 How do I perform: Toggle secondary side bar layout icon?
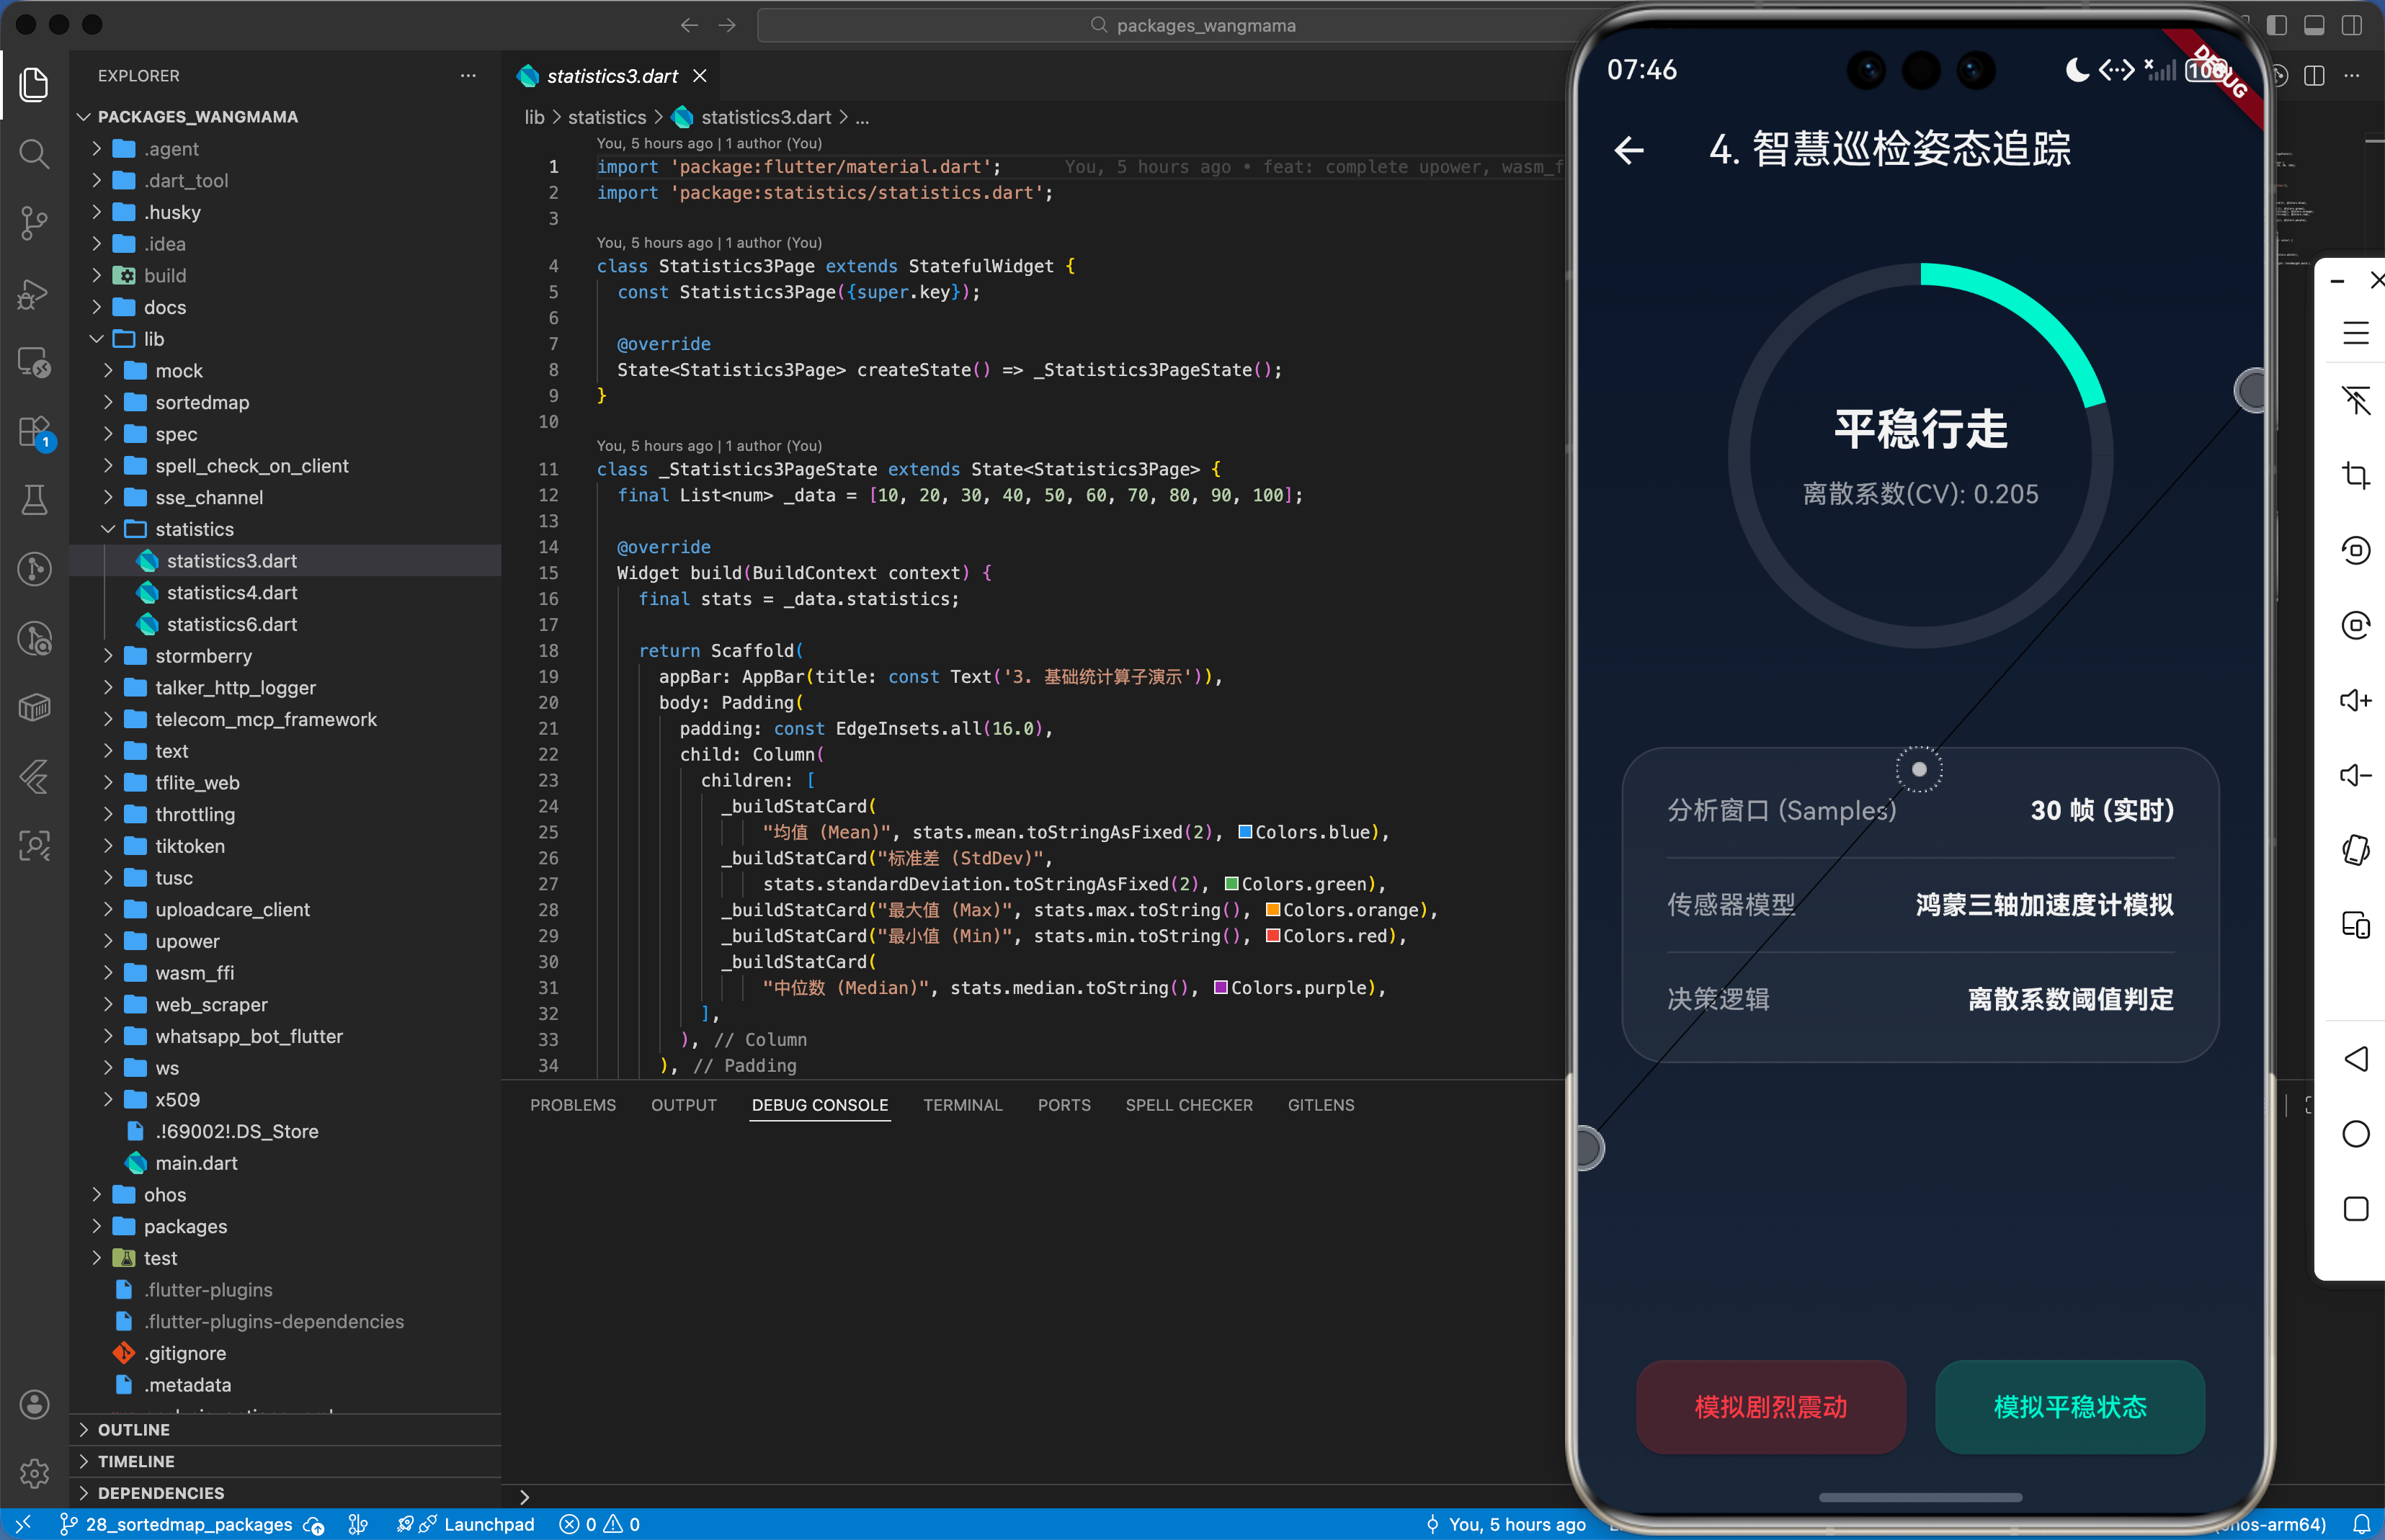[2352, 25]
